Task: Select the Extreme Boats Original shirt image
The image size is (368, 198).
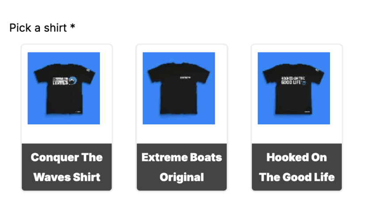Action: pos(179,88)
